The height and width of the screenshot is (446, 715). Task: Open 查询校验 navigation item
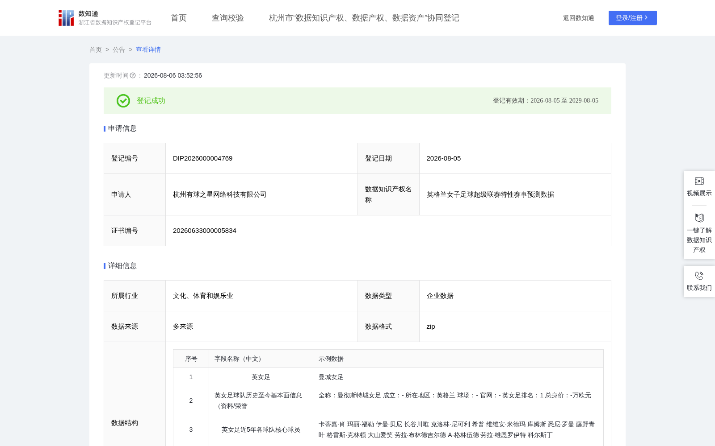228,18
